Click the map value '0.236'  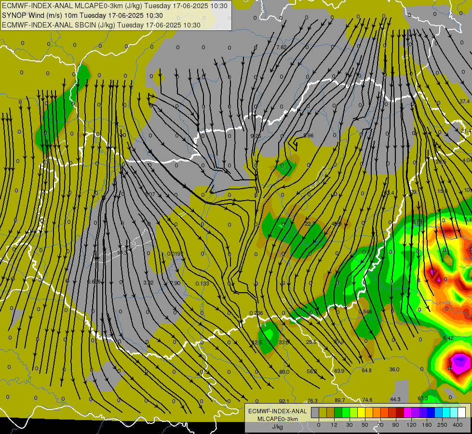pos(256,313)
